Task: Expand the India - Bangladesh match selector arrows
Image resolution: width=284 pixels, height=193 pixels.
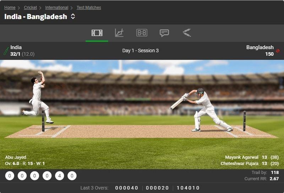Action: pos(73,16)
